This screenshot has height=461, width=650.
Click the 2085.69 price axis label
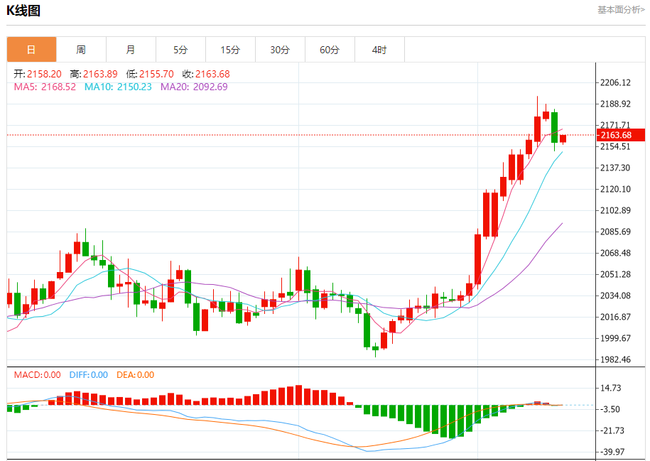point(616,232)
